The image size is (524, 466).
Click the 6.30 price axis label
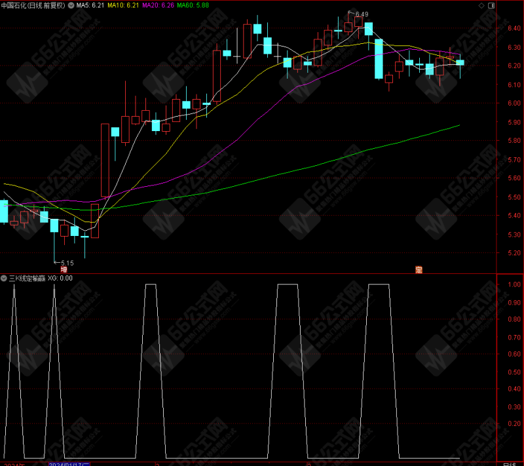point(514,47)
